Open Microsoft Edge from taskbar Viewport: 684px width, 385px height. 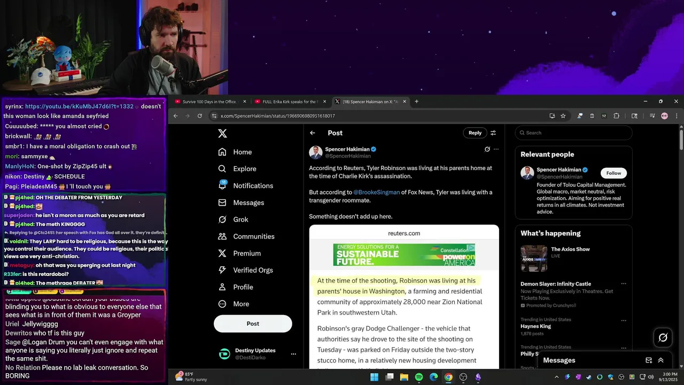(434, 377)
